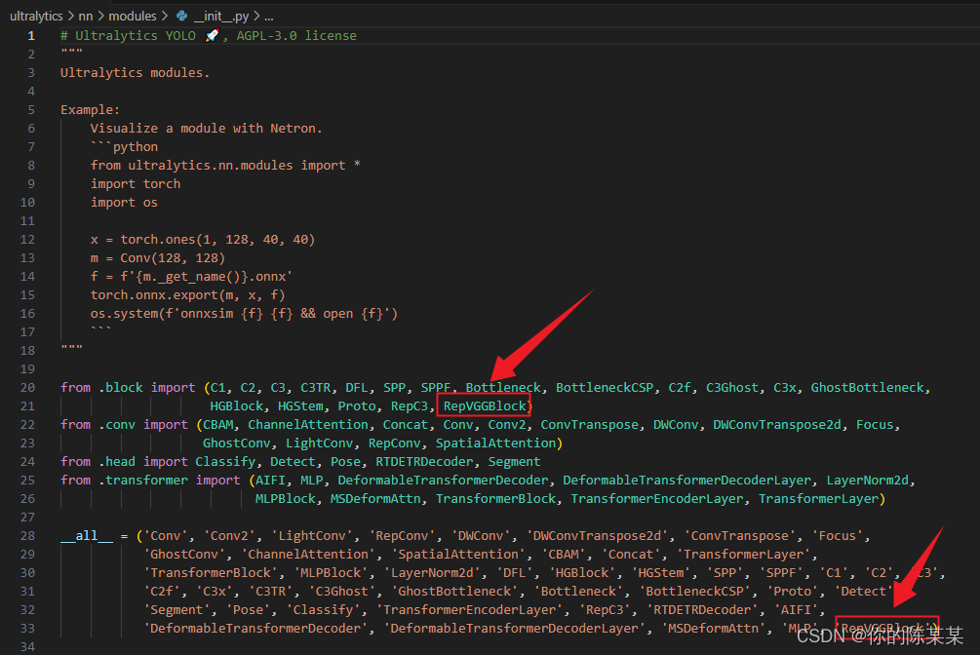Click the '__all__' variable name

tap(87, 536)
